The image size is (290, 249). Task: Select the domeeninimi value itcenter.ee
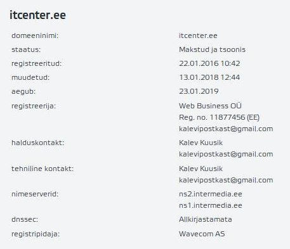198,35
